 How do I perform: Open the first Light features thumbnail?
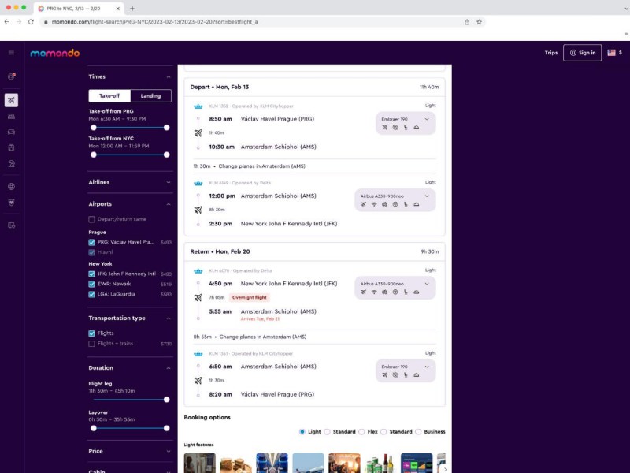click(x=200, y=463)
